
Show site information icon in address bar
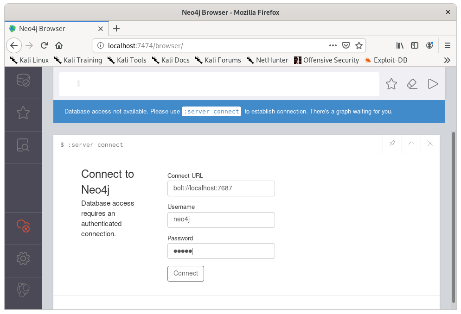(x=101, y=45)
